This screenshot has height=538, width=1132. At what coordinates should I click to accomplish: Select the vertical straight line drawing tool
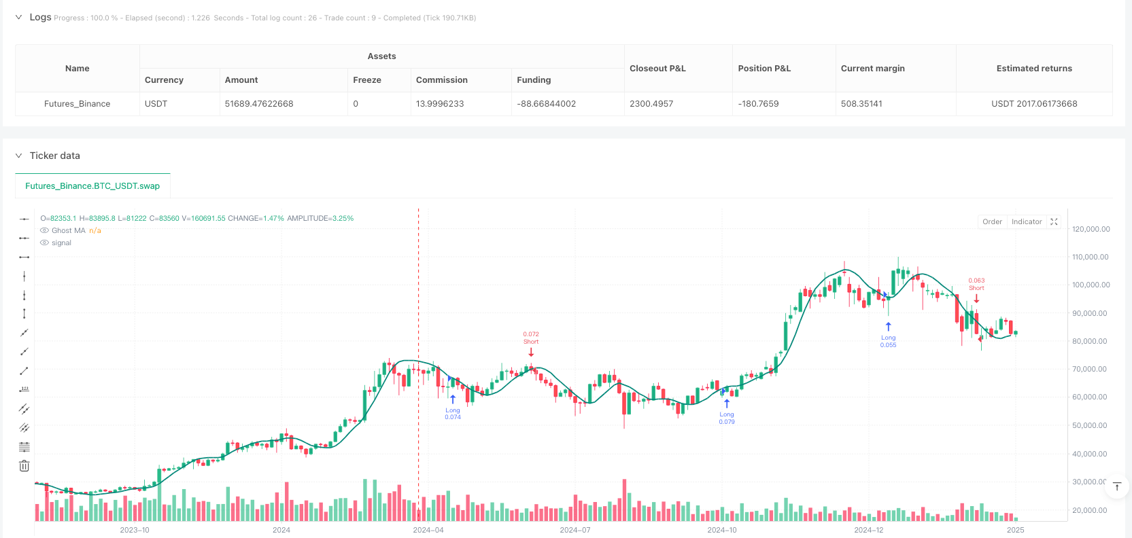24,276
